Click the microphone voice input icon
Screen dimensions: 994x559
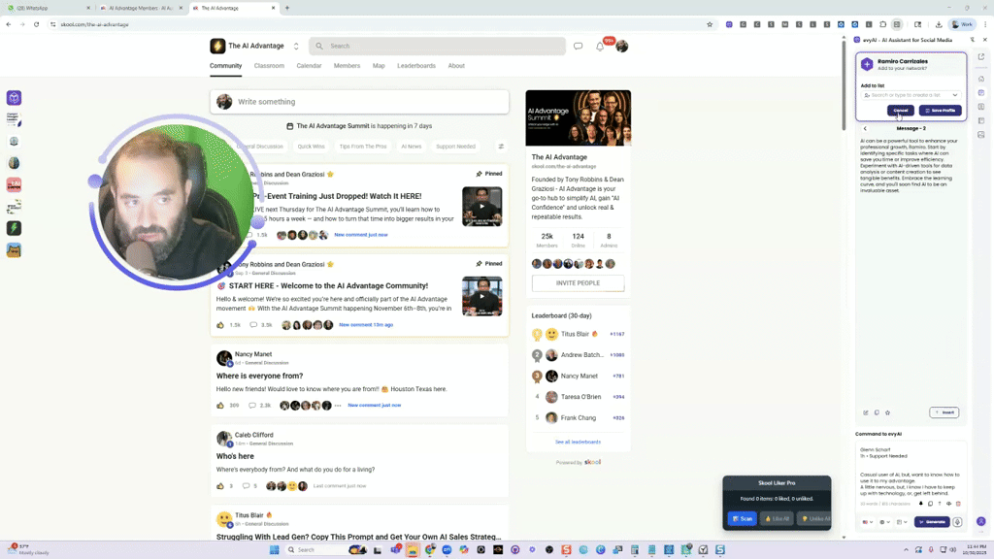point(957,522)
